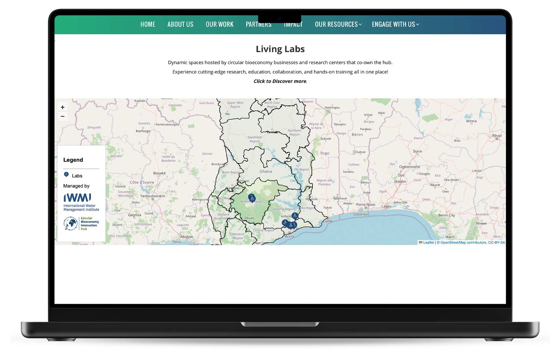This screenshot has width=560, height=350.
Task: Expand the Engage With Us dropdown
Action: (395, 24)
